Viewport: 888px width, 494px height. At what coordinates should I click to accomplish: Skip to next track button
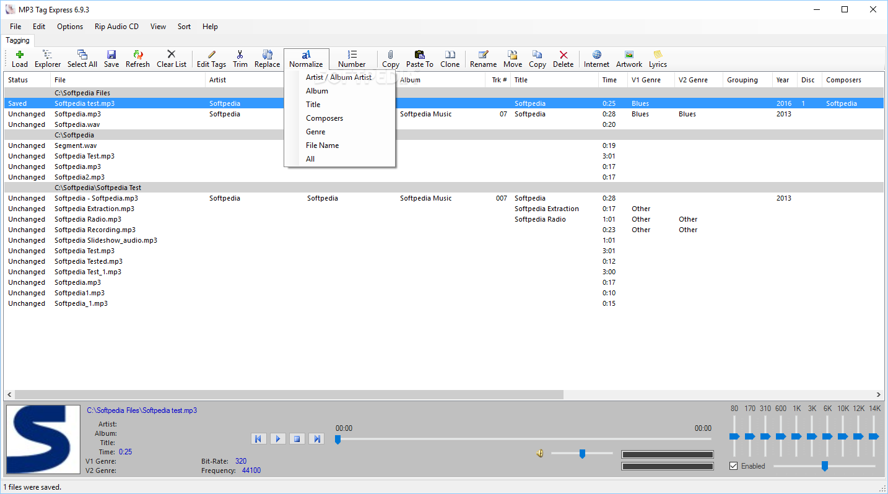click(x=316, y=438)
